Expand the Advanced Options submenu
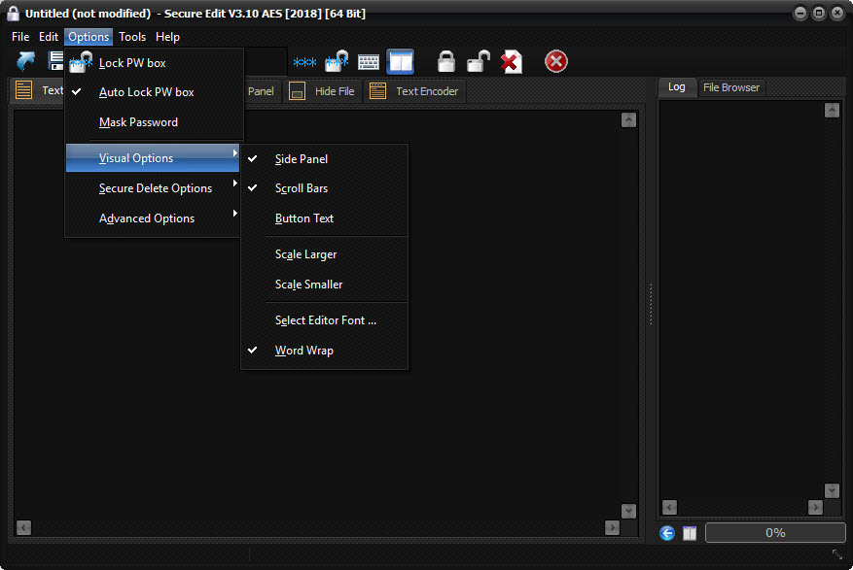 tap(154, 218)
